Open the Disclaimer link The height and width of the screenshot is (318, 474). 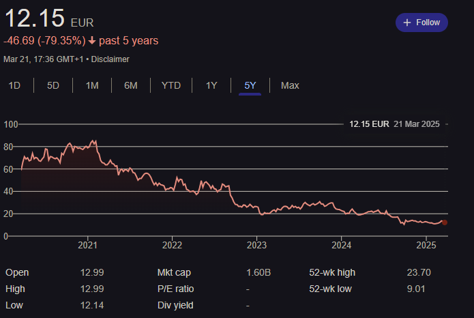[x=110, y=59]
